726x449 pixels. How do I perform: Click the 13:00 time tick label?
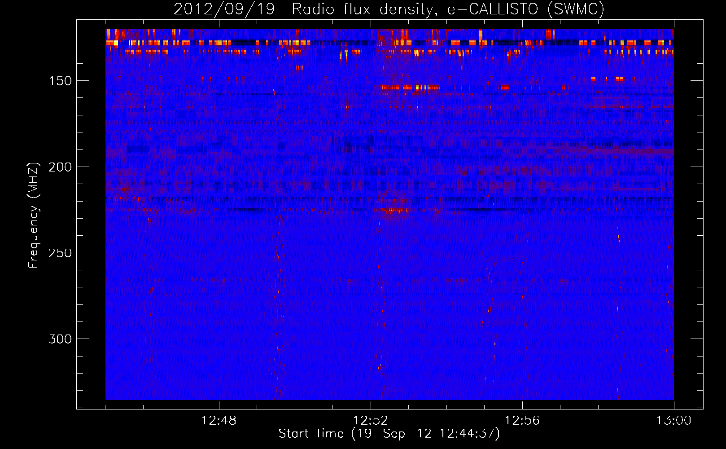pos(674,421)
